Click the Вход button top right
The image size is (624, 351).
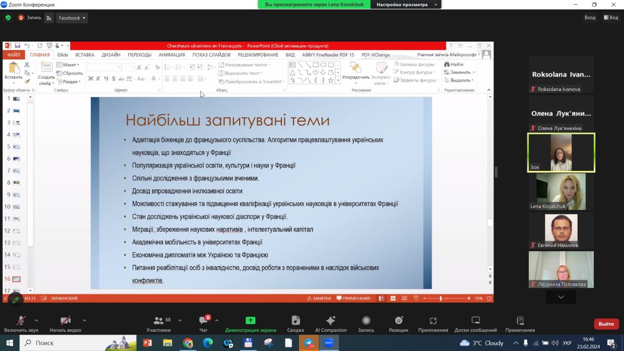590,18
